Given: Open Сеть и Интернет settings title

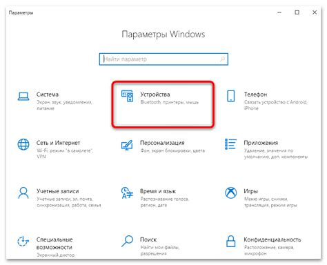Looking at the screenshot, I should click(58, 143).
